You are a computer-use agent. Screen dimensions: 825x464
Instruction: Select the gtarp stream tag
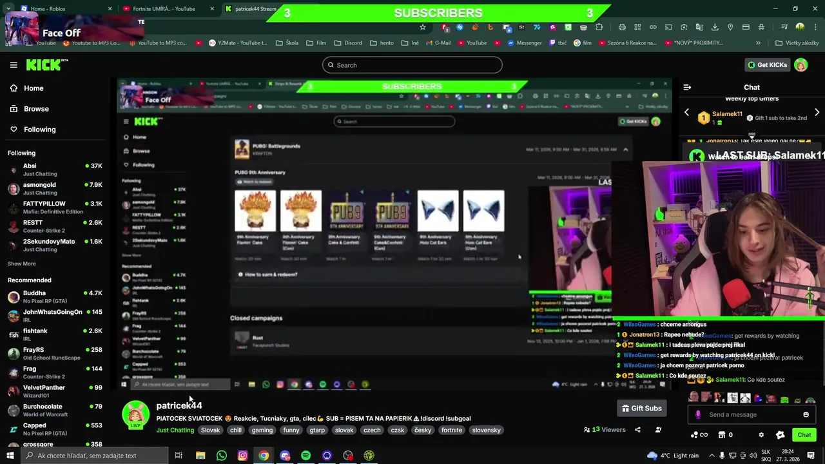point(317,430)
